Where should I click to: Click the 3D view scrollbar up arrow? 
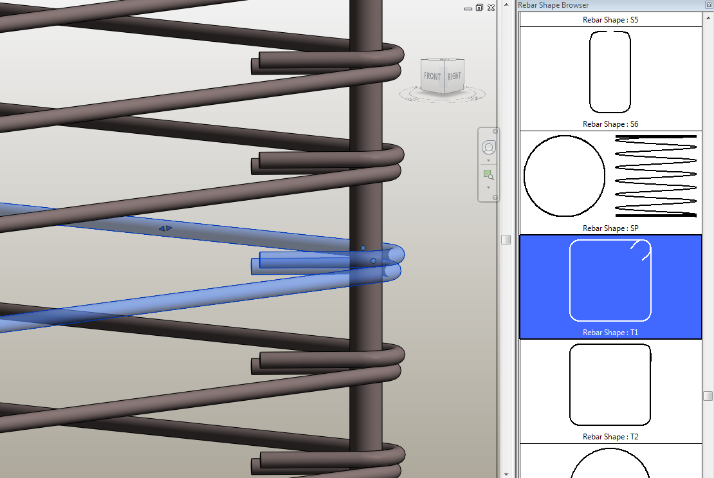point(506,5)
